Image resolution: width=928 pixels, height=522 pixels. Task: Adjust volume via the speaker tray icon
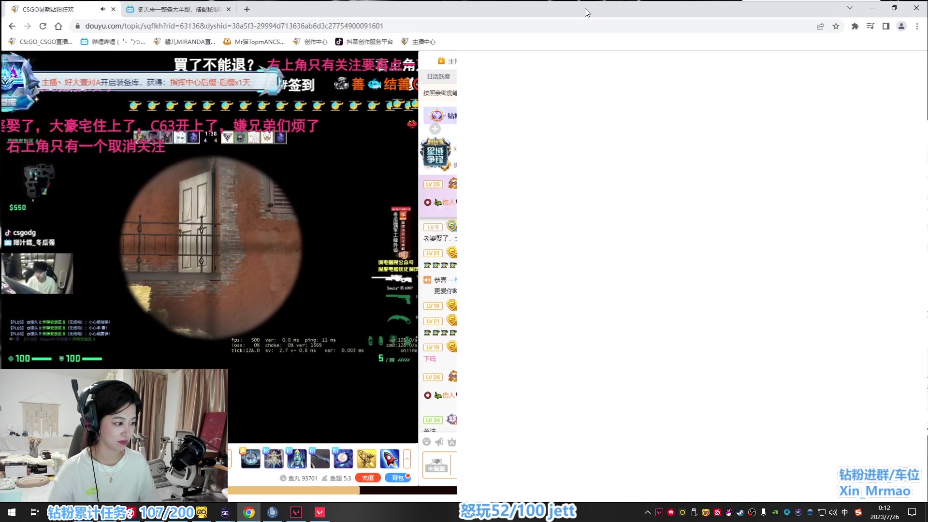click(833, 512)
